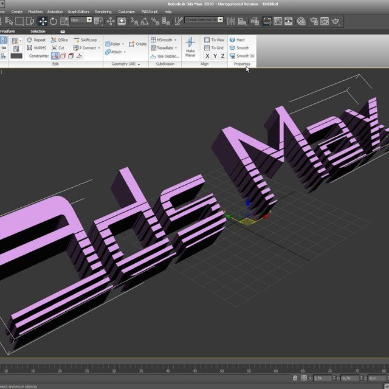
Task: Open the Graph Editors menu
Action: tap(78, 12)
